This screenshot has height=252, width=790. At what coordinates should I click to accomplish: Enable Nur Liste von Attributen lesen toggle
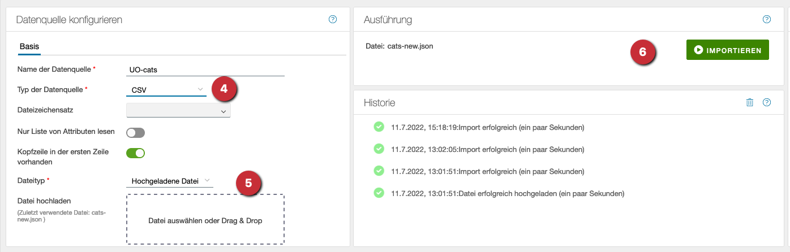coord(136,132)
